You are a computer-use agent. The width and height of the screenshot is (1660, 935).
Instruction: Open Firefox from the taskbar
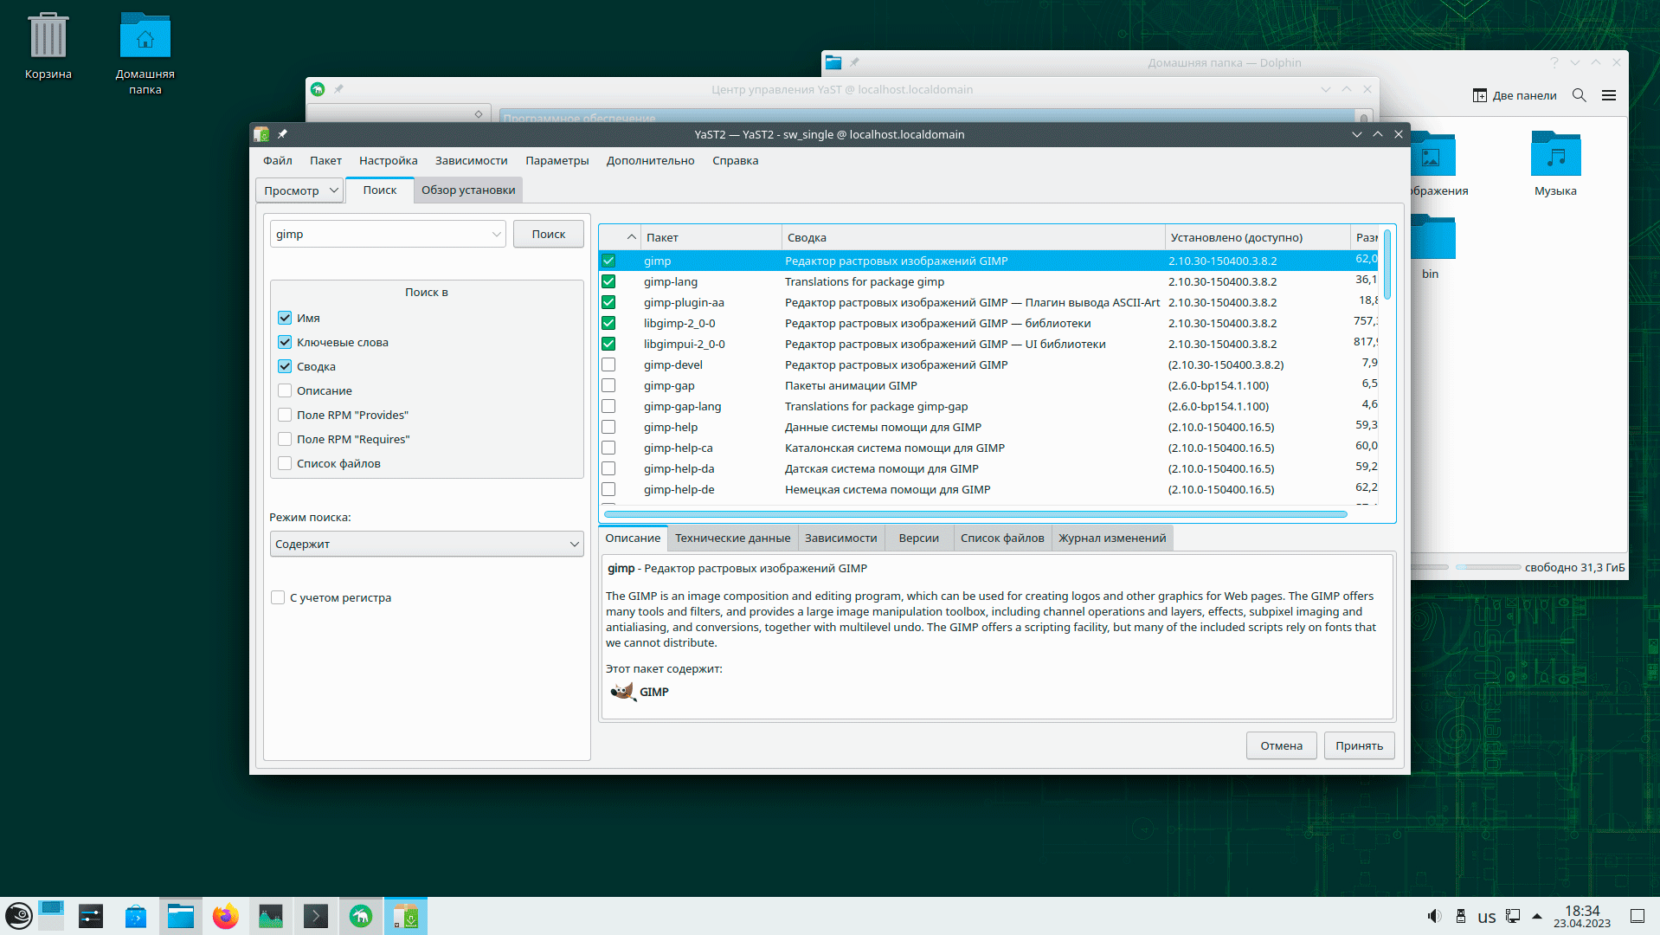[x=225, y=916]
